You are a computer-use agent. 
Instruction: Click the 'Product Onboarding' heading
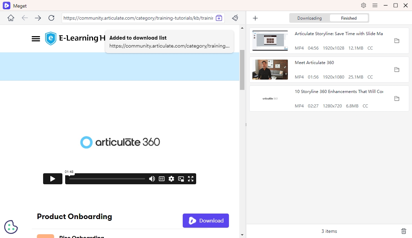74,217
